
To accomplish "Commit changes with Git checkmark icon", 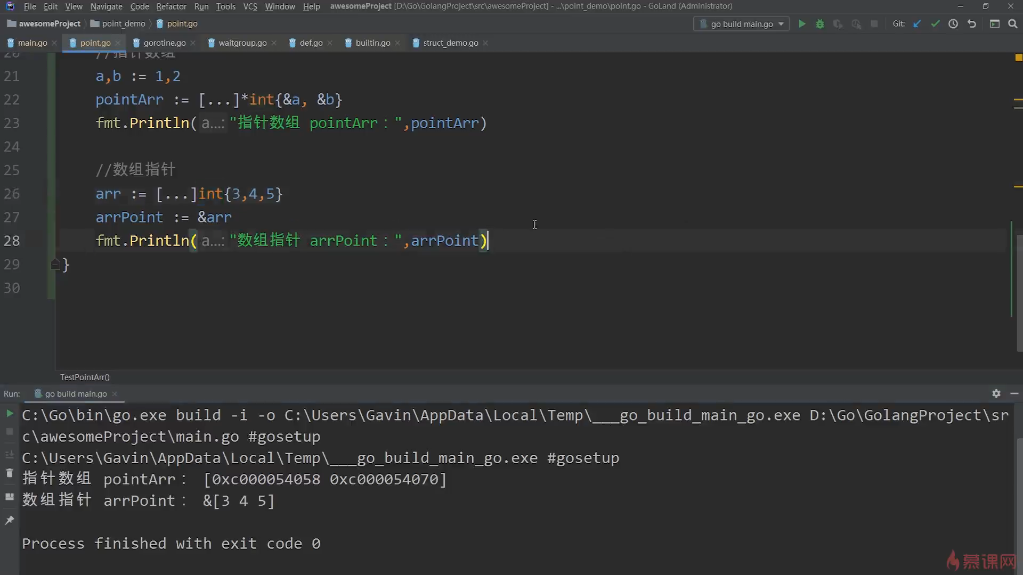I will [x=935, y=24].
